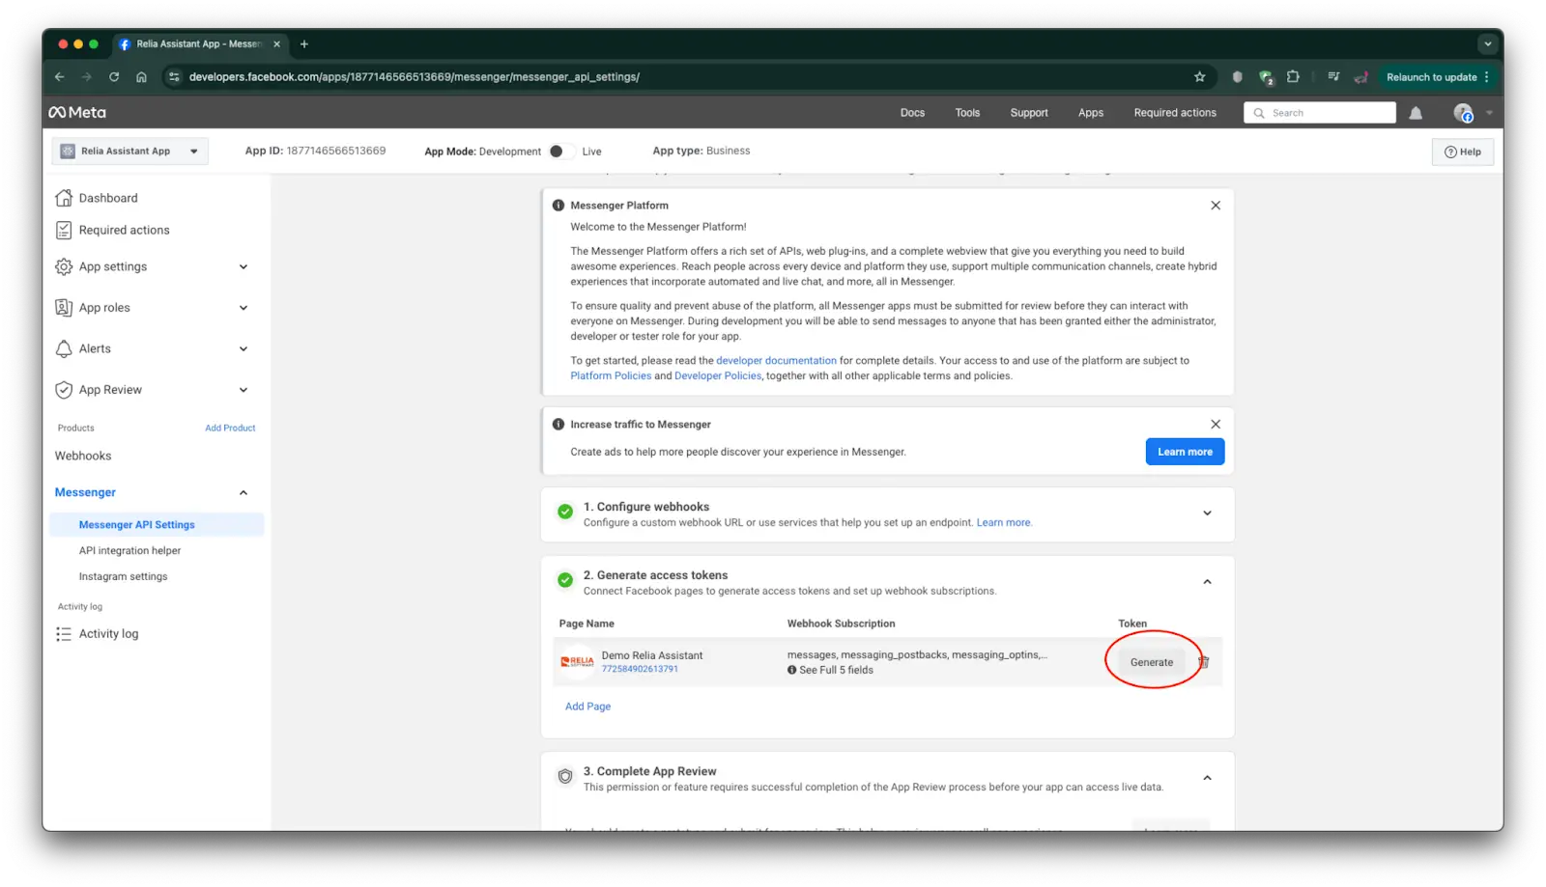Open Activity log via its list icon
This screenshot has width=1546, height=887.
pos(63,634)
